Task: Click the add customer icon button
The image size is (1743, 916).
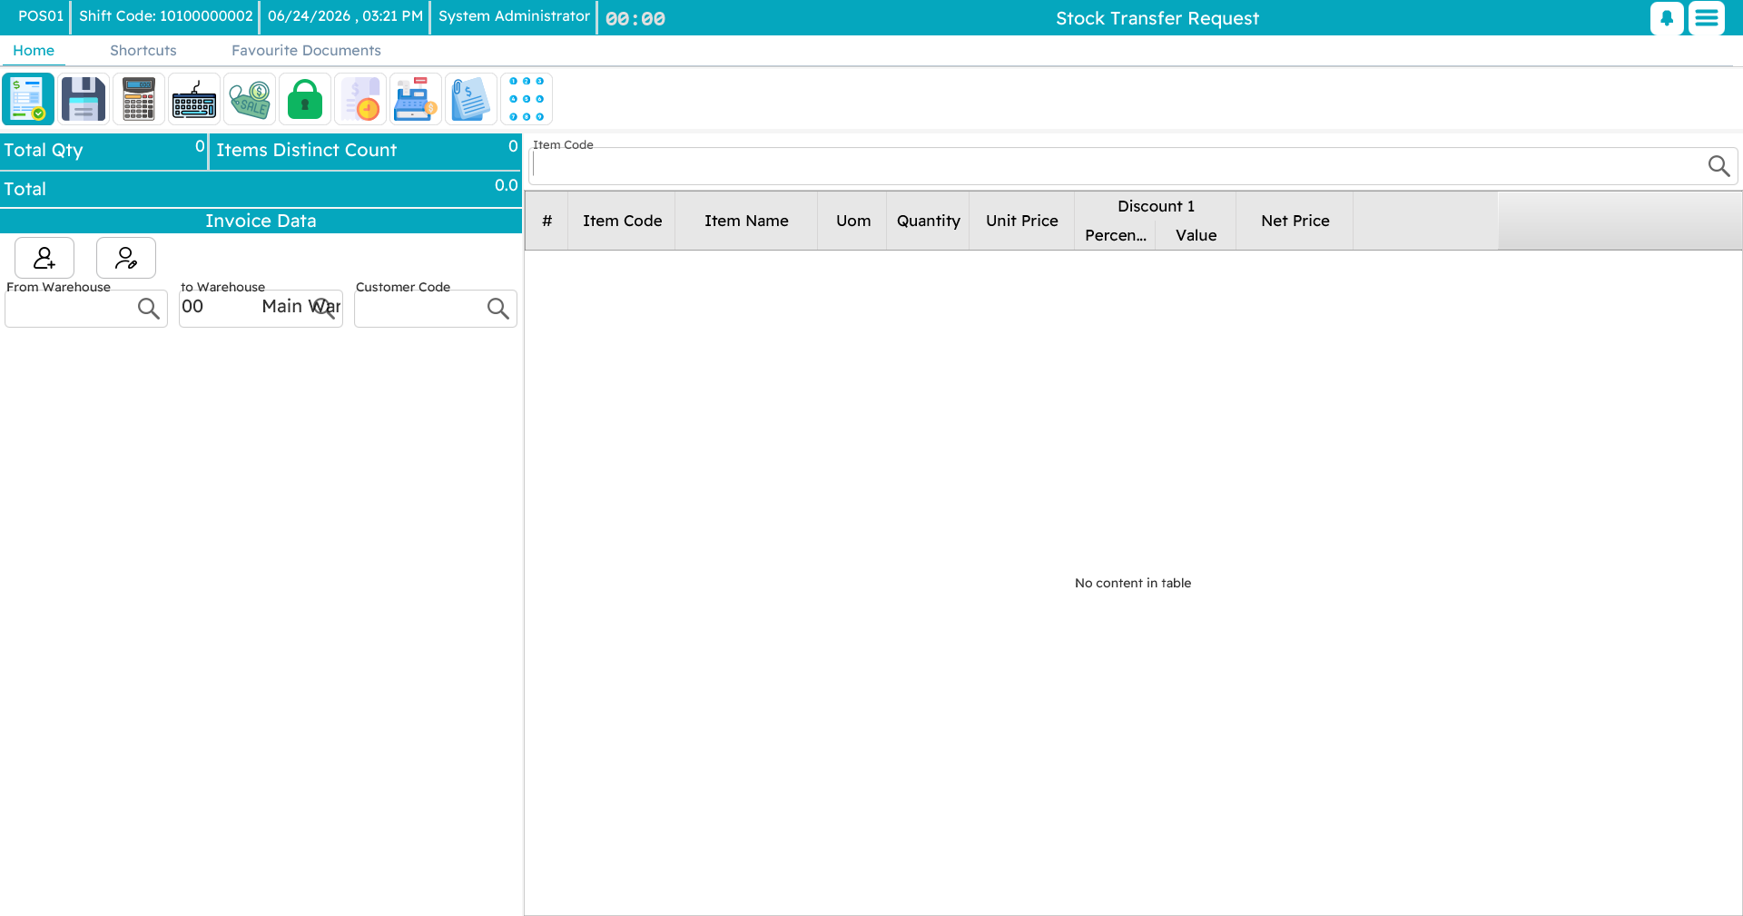Action: [44, 259]
